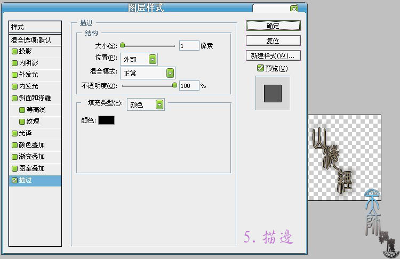Tick the 外发光 outer glow checkbox
Image resolution: width=400 pixels, height=259 pixels.
(x=14, y=75)
